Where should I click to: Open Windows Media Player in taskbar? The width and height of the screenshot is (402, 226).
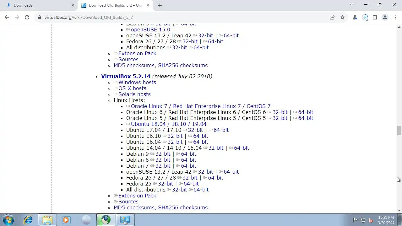click(66, 220)
